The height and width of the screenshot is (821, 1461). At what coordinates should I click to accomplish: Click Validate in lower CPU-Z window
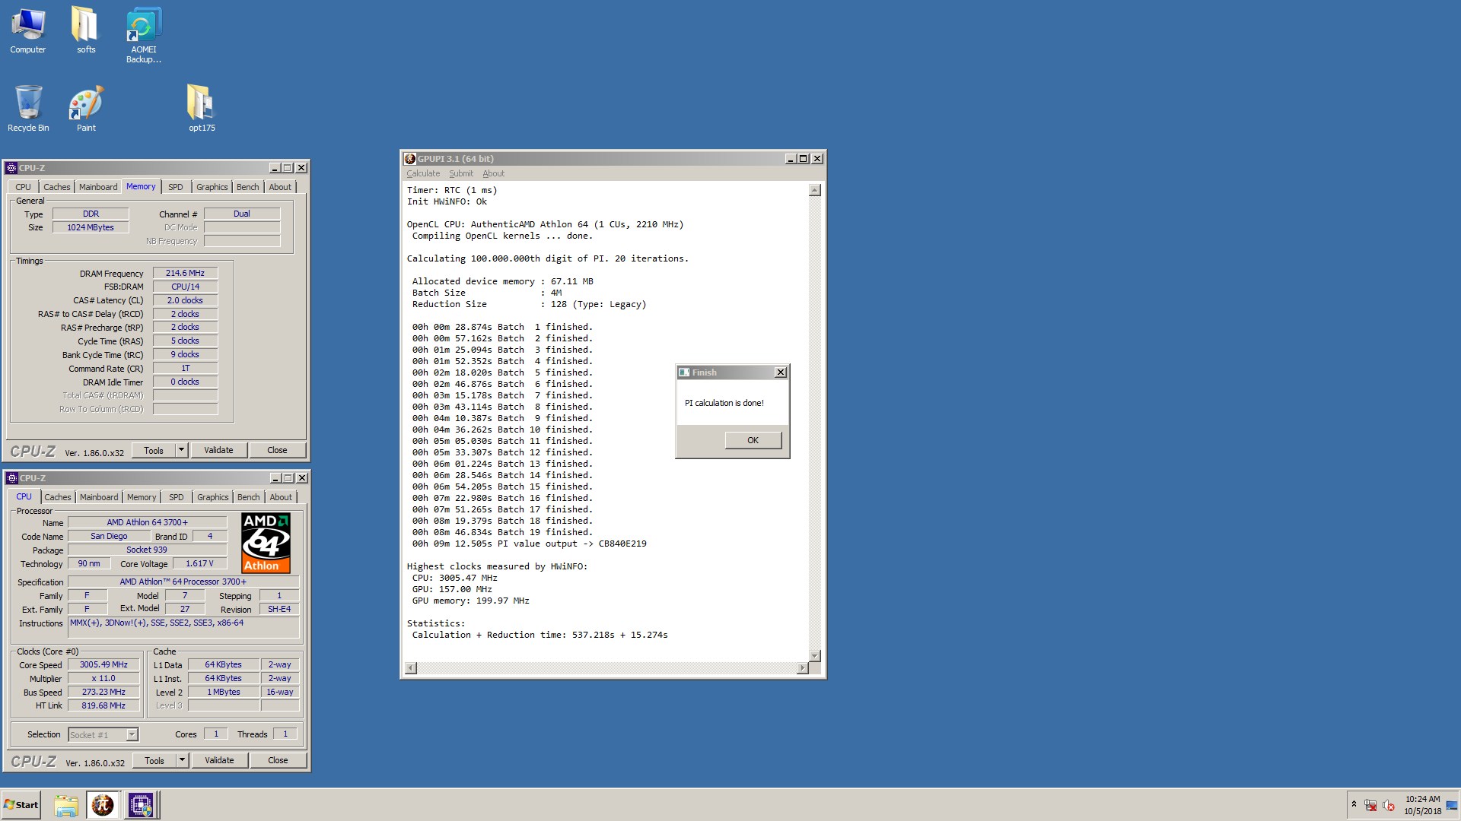pos(219,760)
